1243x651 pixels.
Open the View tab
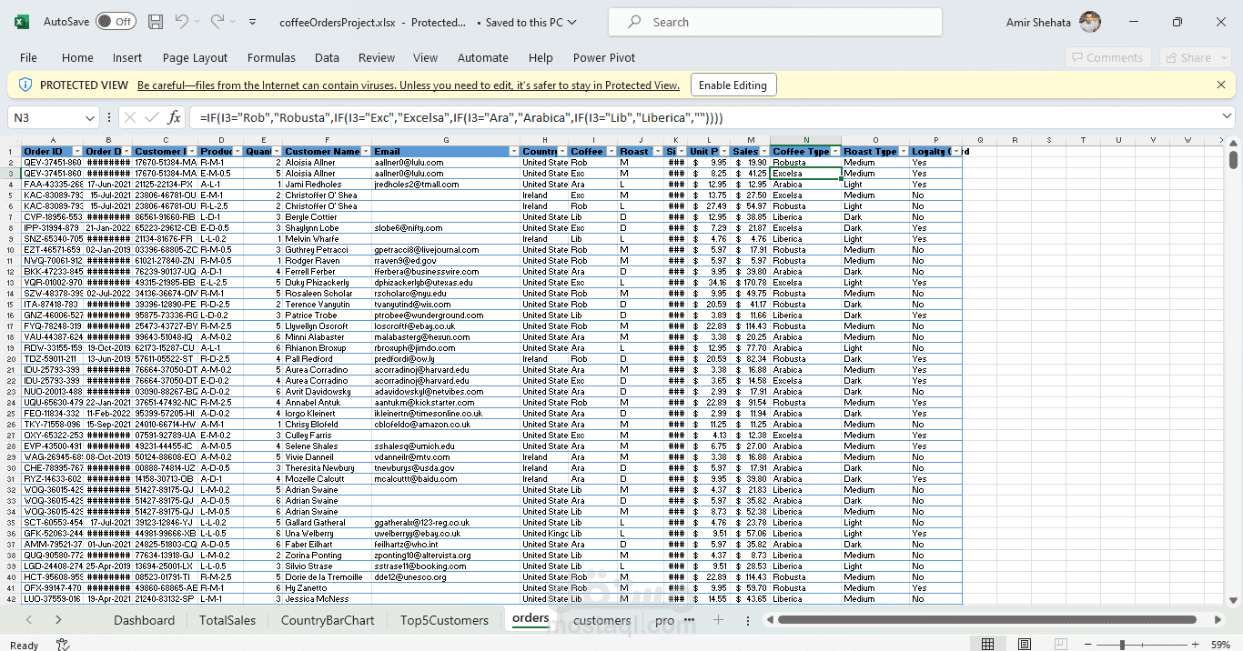pos(425,57)
